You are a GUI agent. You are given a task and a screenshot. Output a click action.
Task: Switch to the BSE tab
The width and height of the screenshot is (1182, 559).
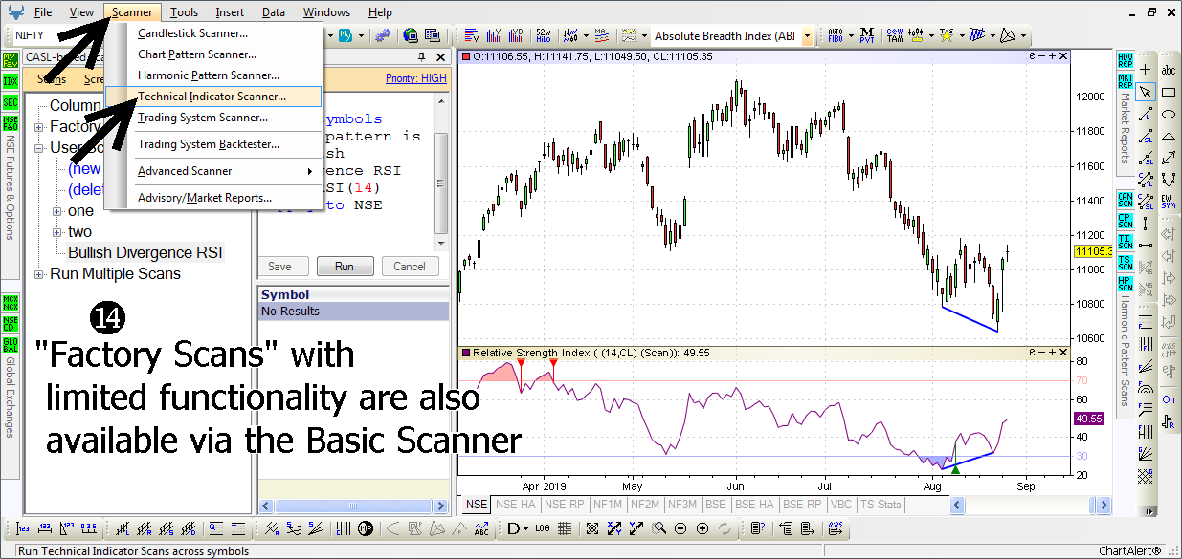(x=715, y=505)
